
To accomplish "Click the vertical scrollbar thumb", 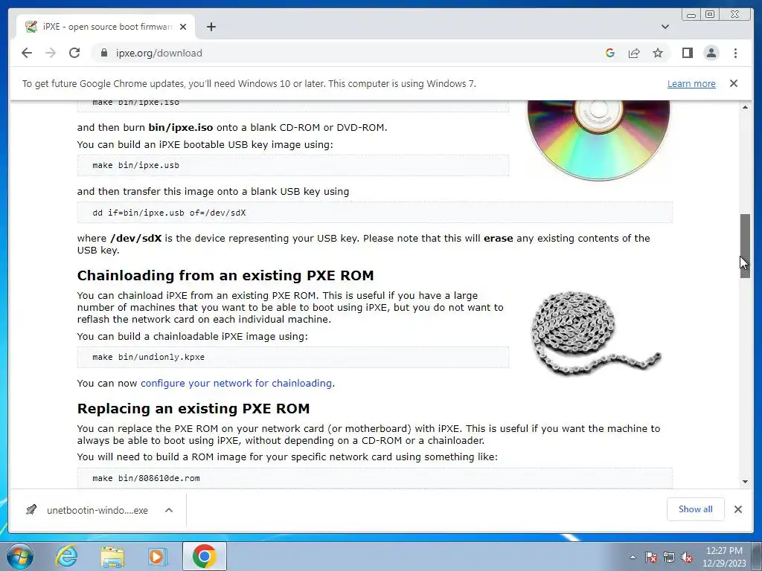I will click(x=745, y=245).
